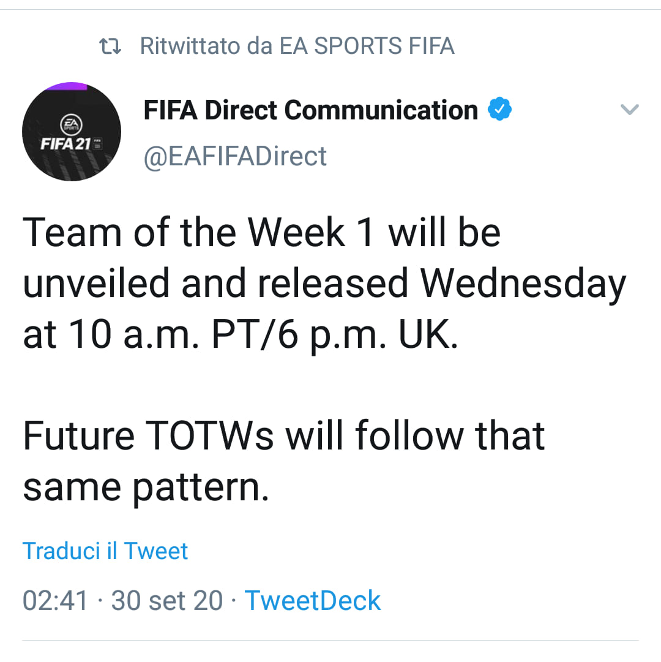Viewport: 661px width, 662px height.
Task: Click 'EA SPORTS FIFA' retweeter name
Action: (x=367, y=46)
